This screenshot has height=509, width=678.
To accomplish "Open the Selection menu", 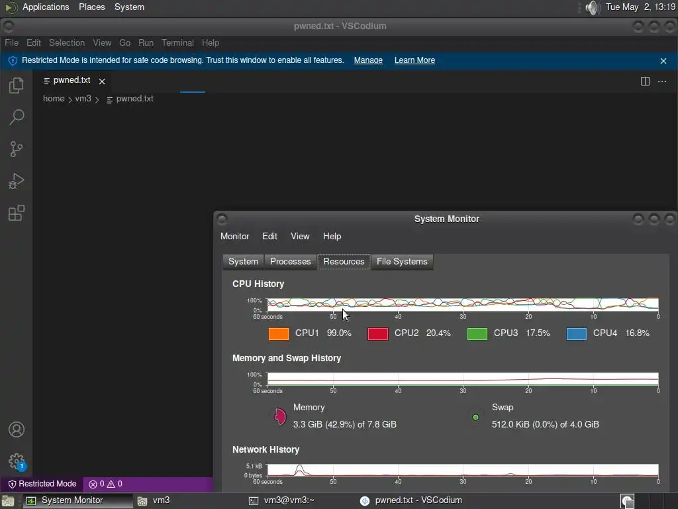I will click(x=67, y=43).
